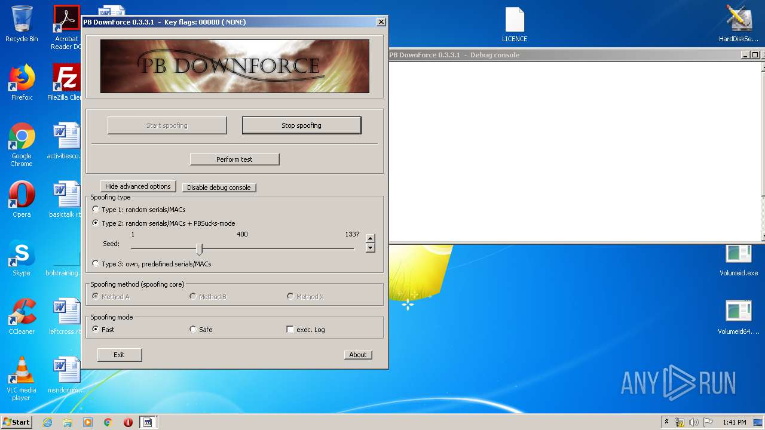Click Perform test
The height and width of the screenshot is (430, 765).
[x=234, y=159]
